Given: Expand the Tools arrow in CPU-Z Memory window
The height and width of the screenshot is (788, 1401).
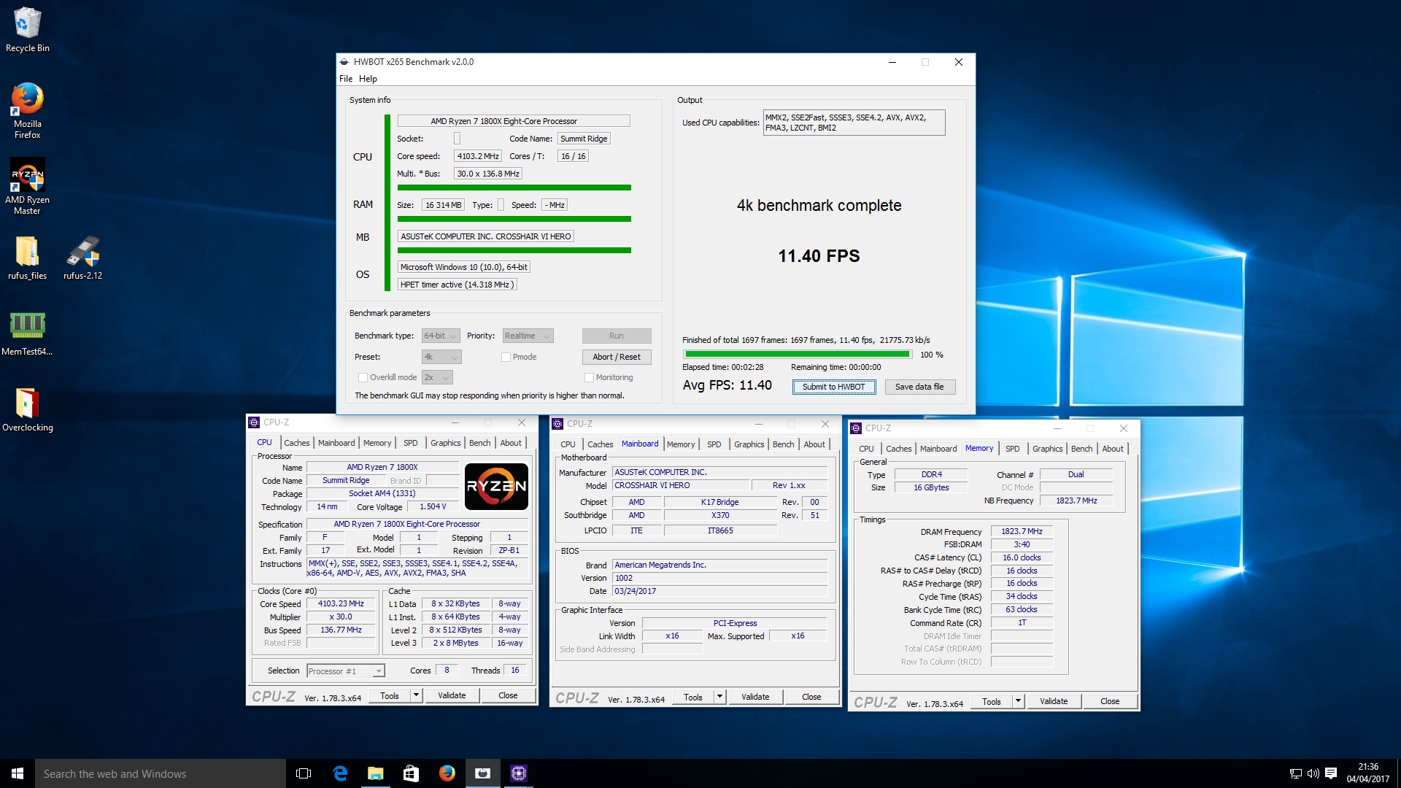Looking at the screenshot, I should click(x=1019, y=701).
